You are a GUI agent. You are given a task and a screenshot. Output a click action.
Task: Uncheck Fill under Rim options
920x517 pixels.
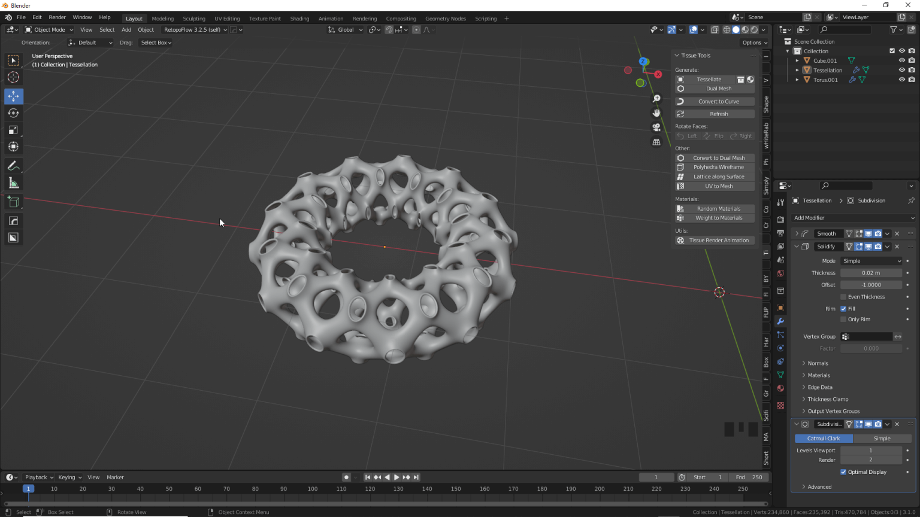tap(845, 308)
